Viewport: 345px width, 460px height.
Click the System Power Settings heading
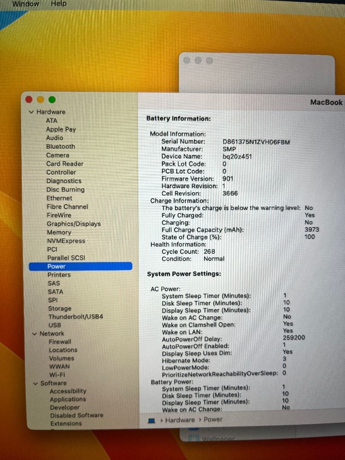pyautogui.click(x=184, y=274)
